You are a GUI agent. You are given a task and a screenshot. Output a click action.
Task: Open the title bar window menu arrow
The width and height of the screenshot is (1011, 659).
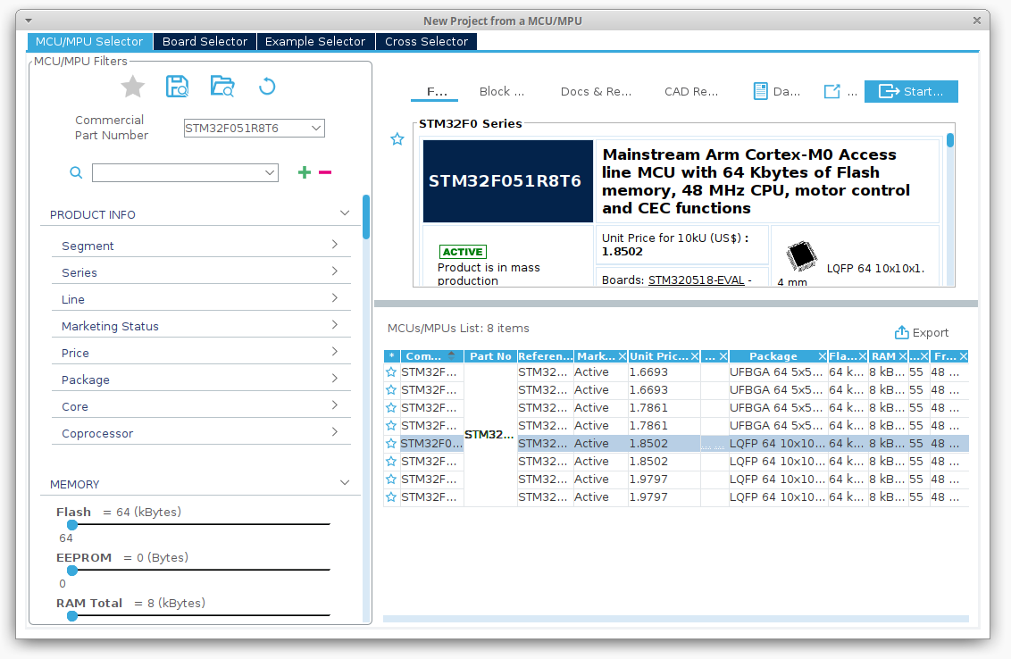click(29, 21)
